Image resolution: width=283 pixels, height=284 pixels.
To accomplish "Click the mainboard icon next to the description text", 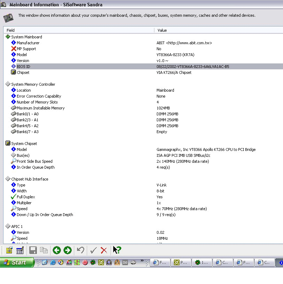I will tap(8, 18).
